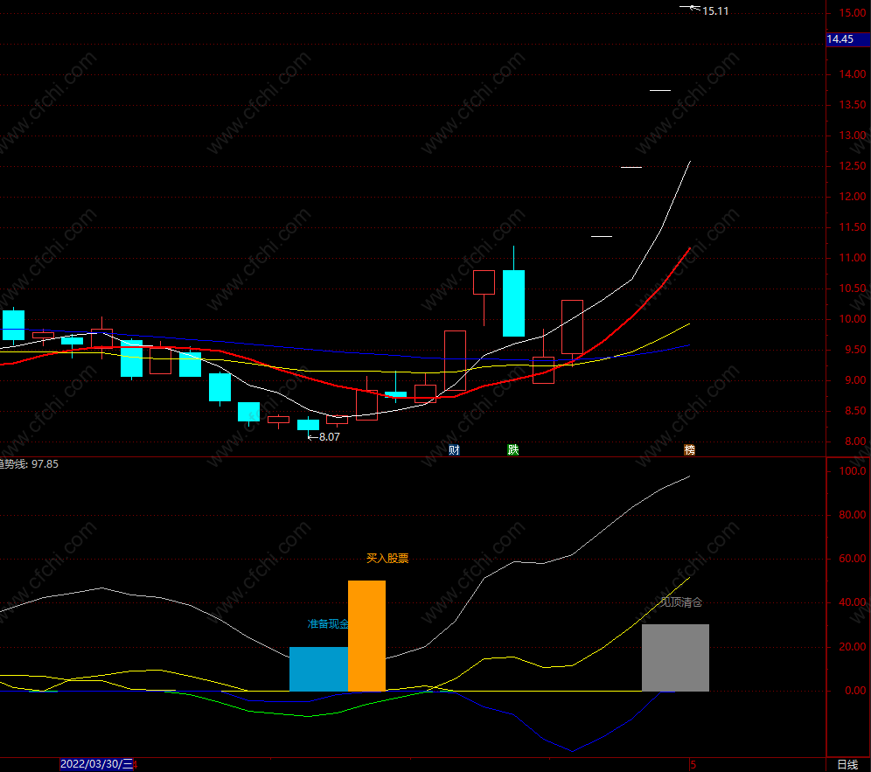The width and height of the screenshot is (871, 772).
Task: Select the 8.07 low price arrow label
Action: (x=324, y=437)
